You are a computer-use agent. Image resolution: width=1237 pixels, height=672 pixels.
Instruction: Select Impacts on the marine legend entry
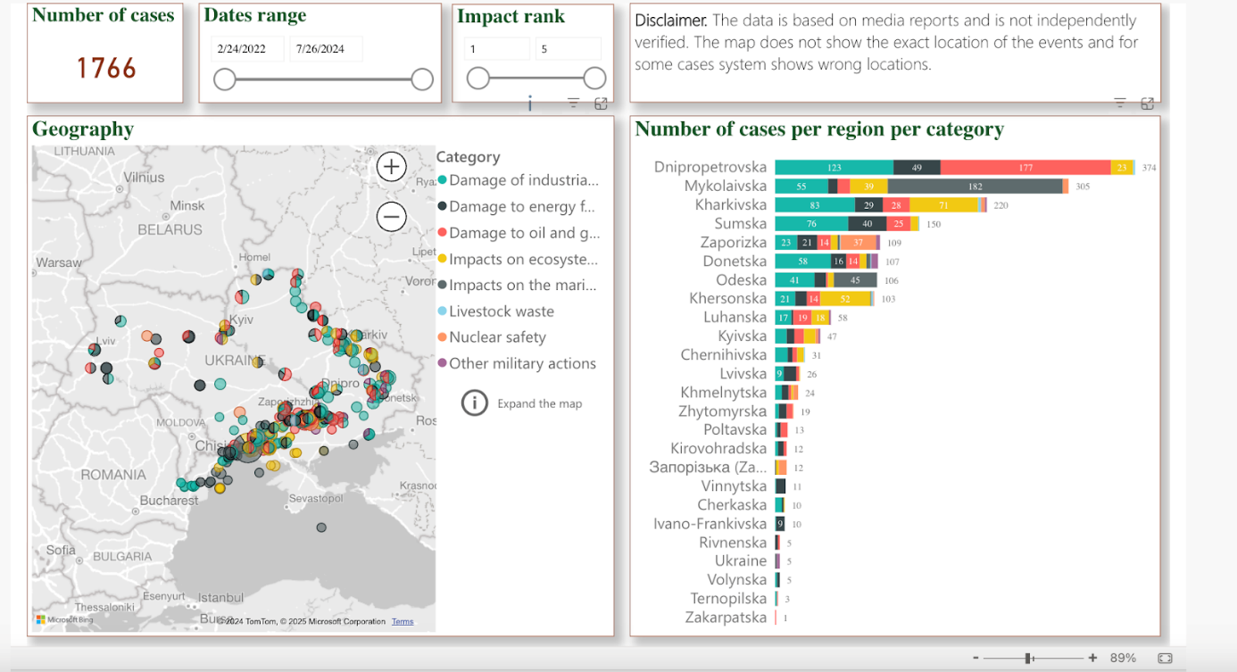pos(519,285)
